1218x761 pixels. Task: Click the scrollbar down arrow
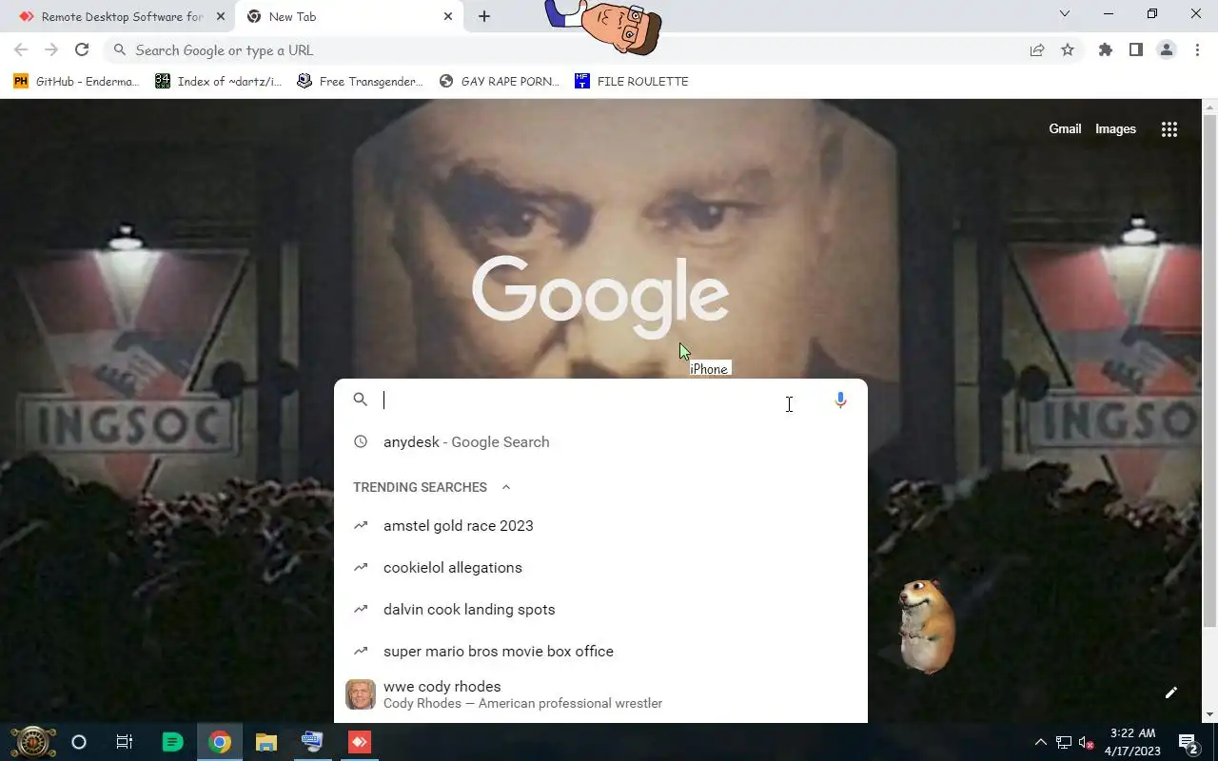(x=1209, y=714)
